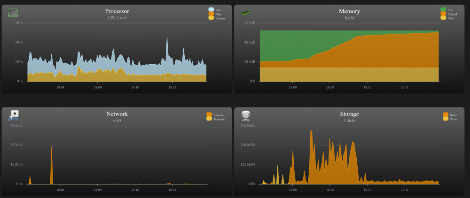
Task: Click the 5 disks subtitle
Action: coord(349,121)
